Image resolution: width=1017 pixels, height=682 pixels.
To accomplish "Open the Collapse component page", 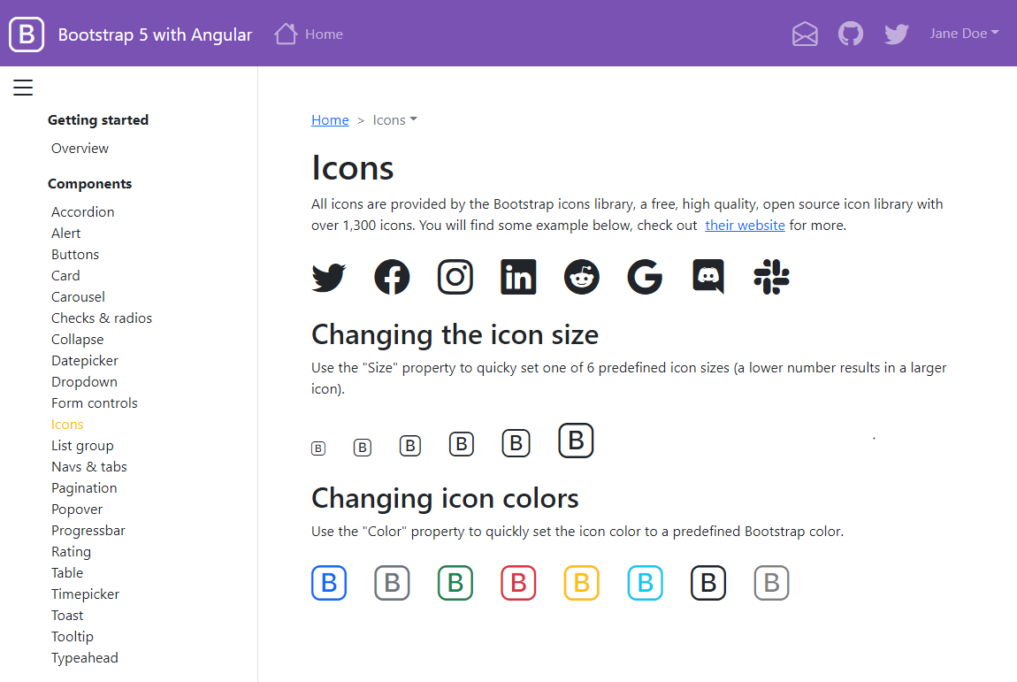I will point(77,340).
